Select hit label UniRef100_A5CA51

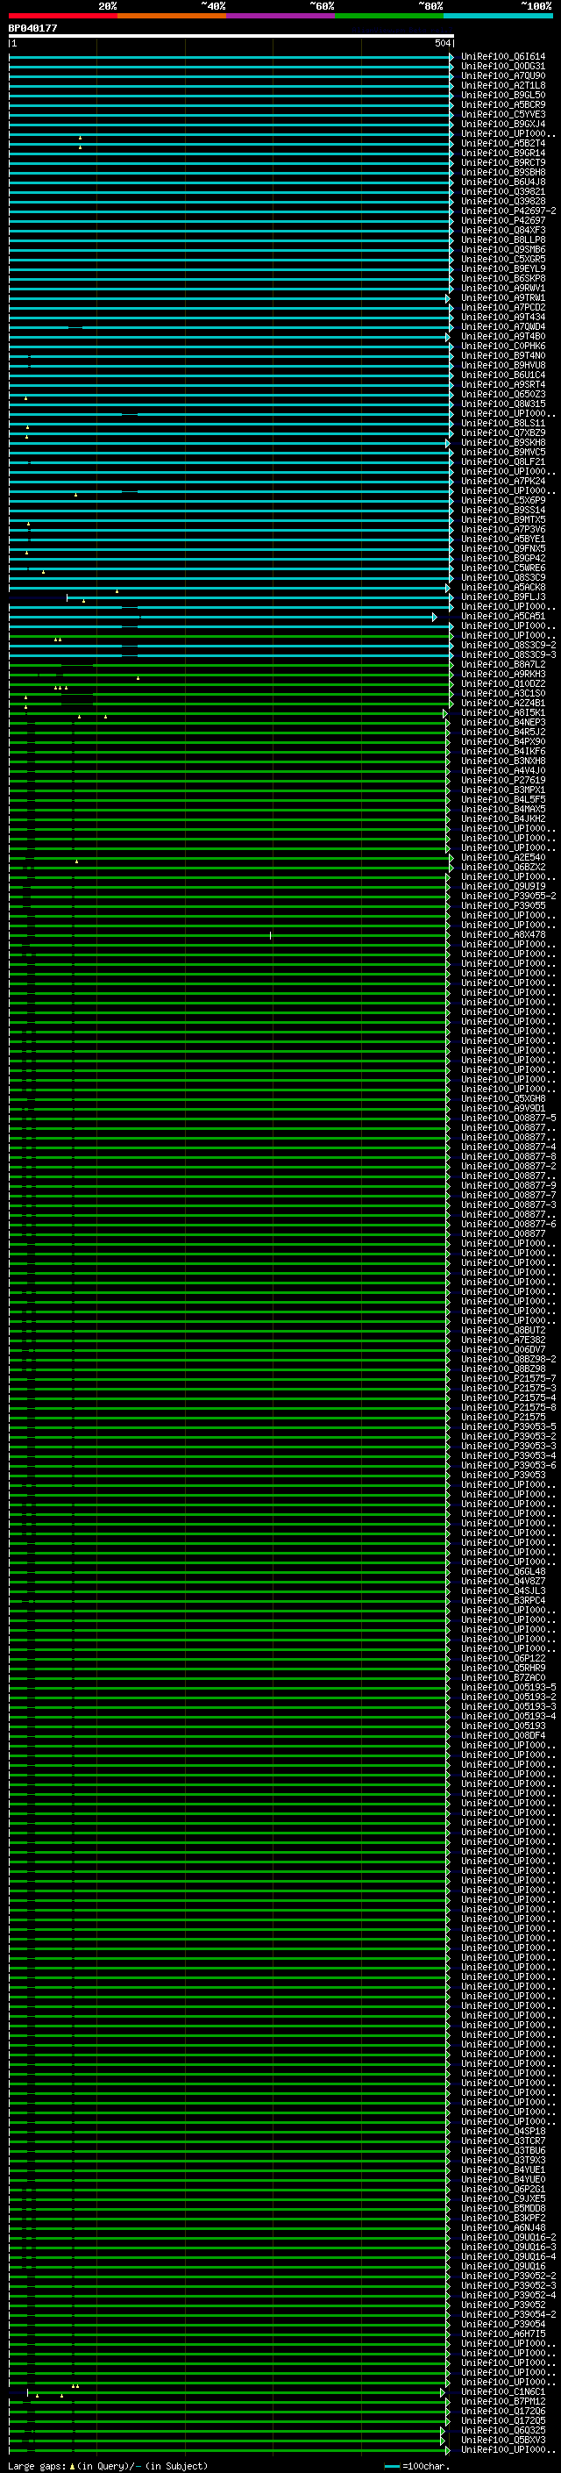click(503, 617)
